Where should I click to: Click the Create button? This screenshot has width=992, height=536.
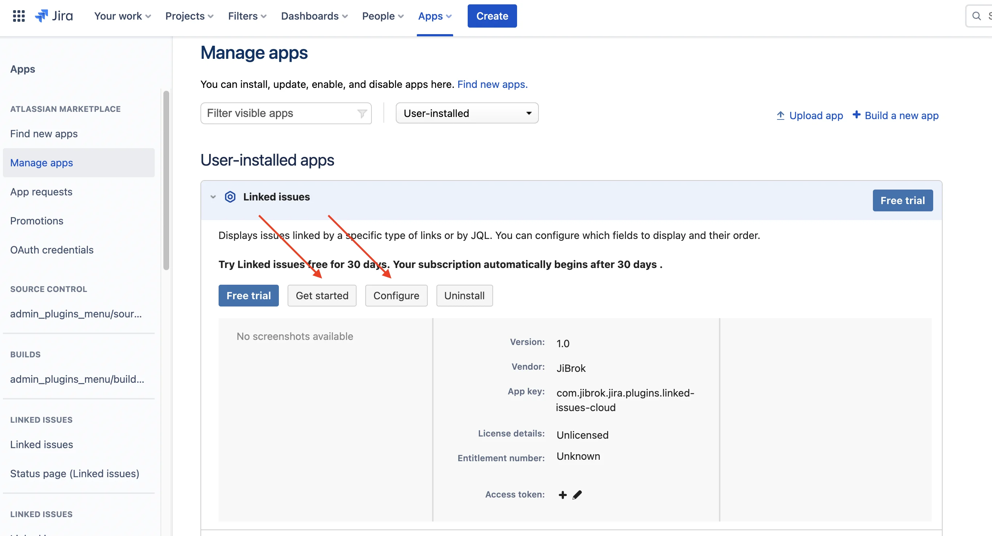pos(492,16)
